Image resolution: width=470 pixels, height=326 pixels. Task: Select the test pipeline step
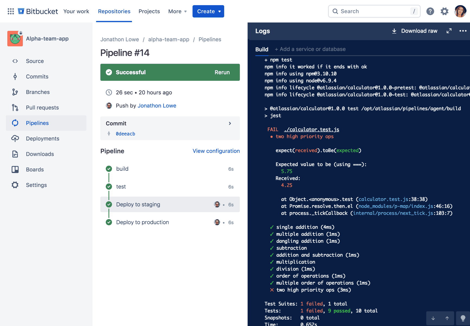pyautogui.click(x=170, y=186)
